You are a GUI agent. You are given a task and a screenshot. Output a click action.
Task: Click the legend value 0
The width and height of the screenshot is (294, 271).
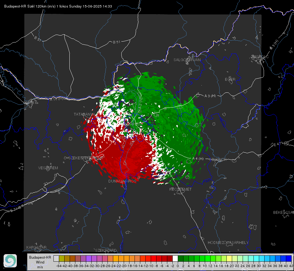(x=178, y=266)
